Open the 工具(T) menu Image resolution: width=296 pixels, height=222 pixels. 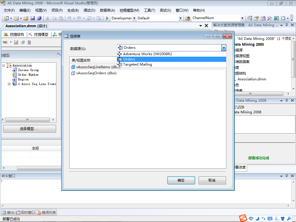[x=149, y=10]
